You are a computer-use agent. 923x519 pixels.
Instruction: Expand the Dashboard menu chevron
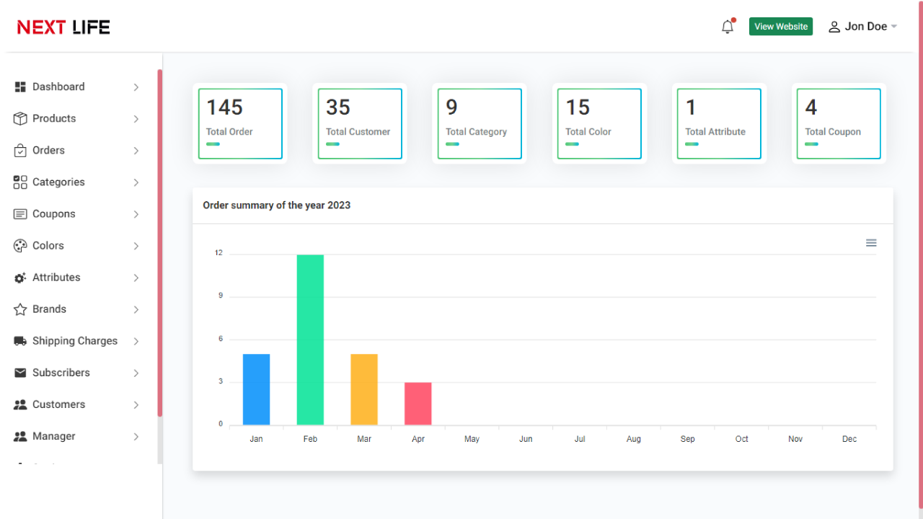(x=136, y=87)
